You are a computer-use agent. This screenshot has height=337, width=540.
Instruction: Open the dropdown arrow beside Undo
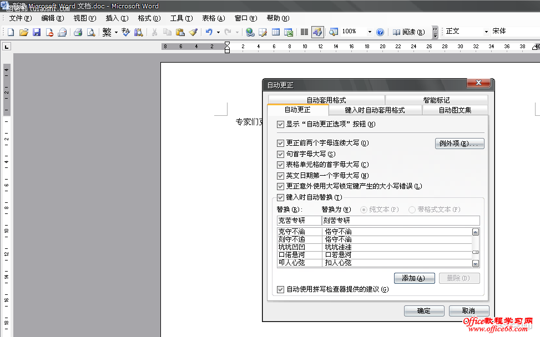[x=218, y=32]
